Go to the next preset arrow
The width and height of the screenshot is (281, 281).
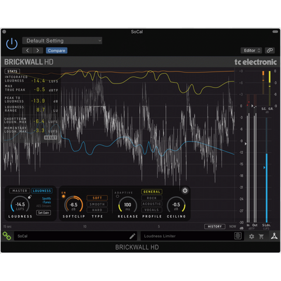[38, 51]
